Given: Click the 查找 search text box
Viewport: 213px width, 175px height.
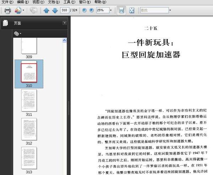Looking at the screenshot, I should pyautogui.click(x=154, y=10).
